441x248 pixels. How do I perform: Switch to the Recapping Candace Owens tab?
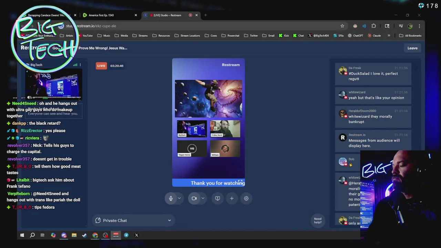coord(48,15)
